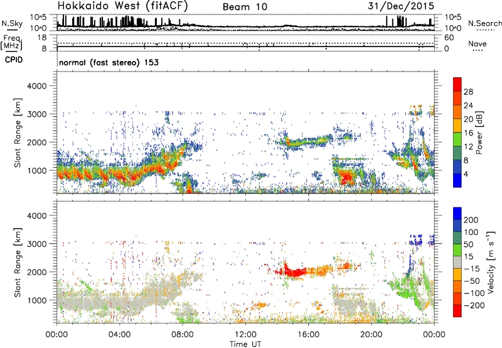This screenshot has height=348, width=502.
Task: Select the 'Freq. [MHz]' axis label
Action: coord(12,42)
